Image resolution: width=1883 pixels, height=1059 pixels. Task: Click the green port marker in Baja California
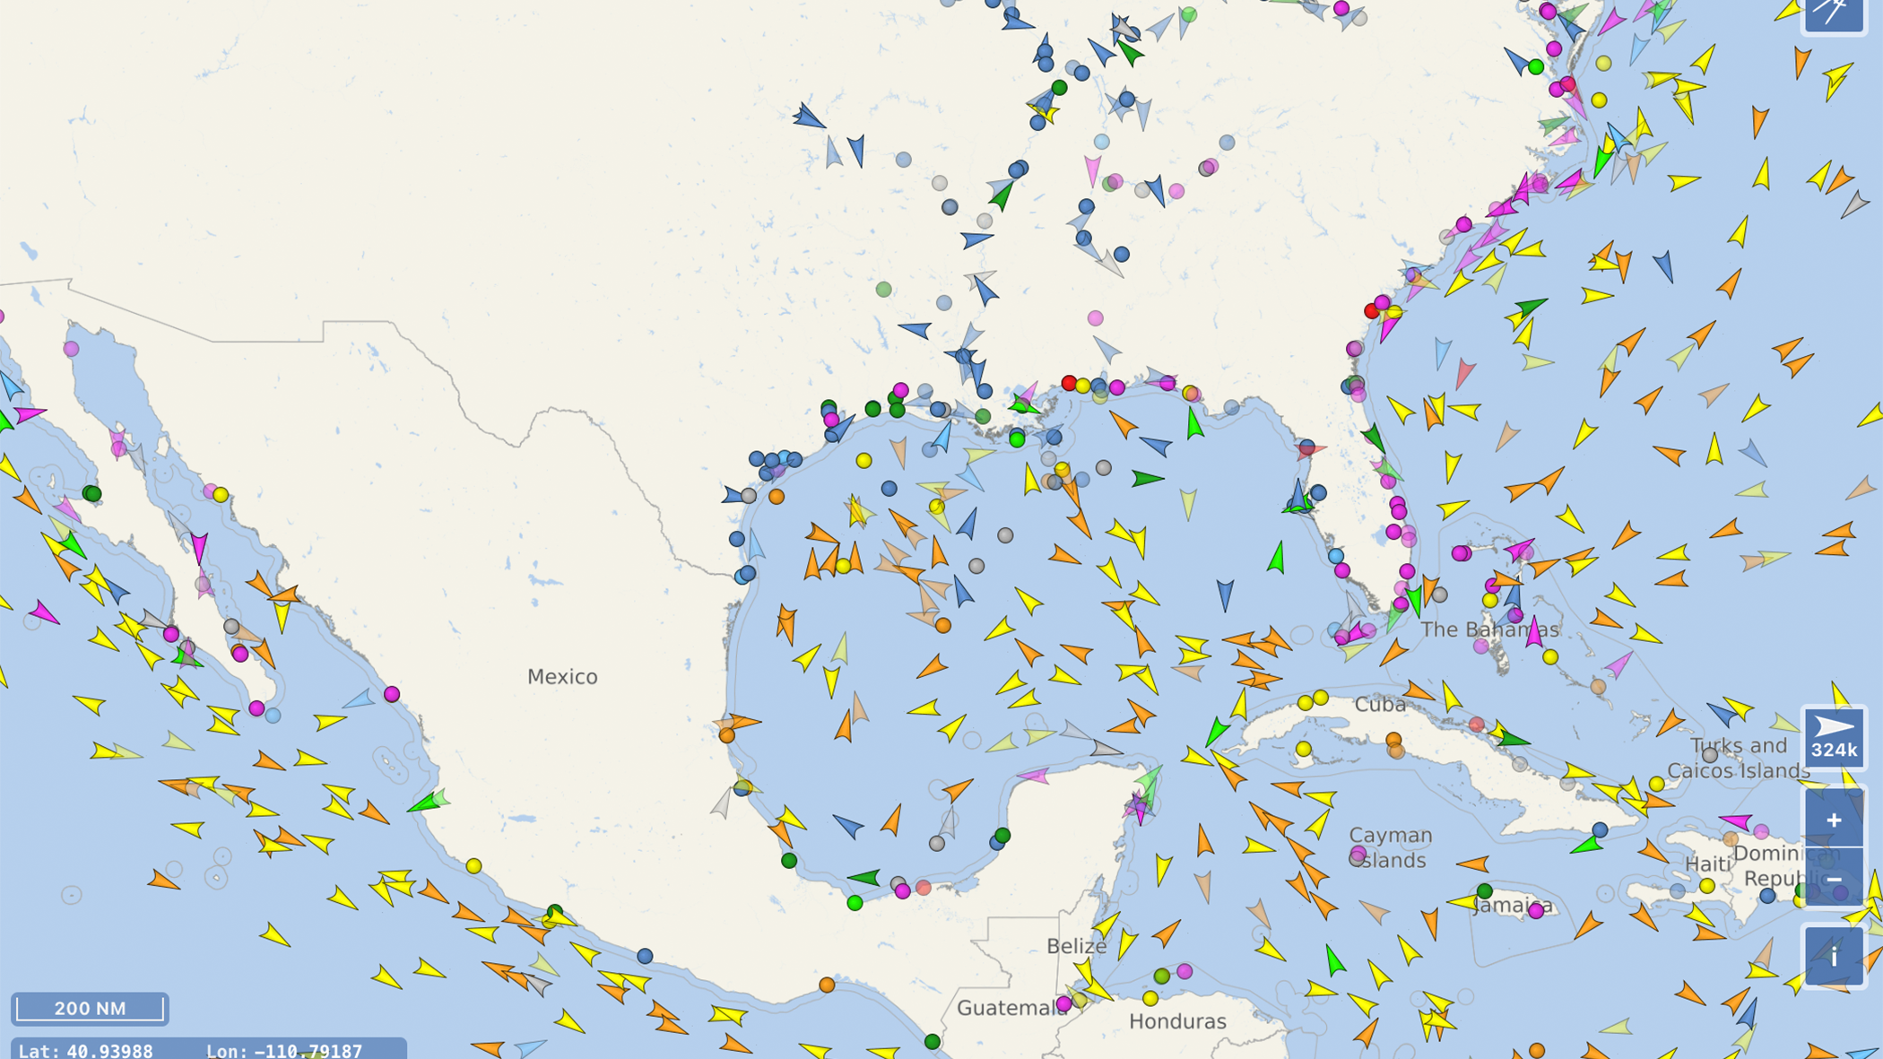point(91,493)
